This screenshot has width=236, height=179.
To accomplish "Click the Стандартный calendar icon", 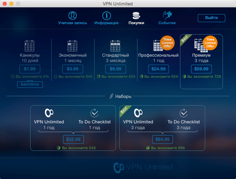I will [115, 46].
